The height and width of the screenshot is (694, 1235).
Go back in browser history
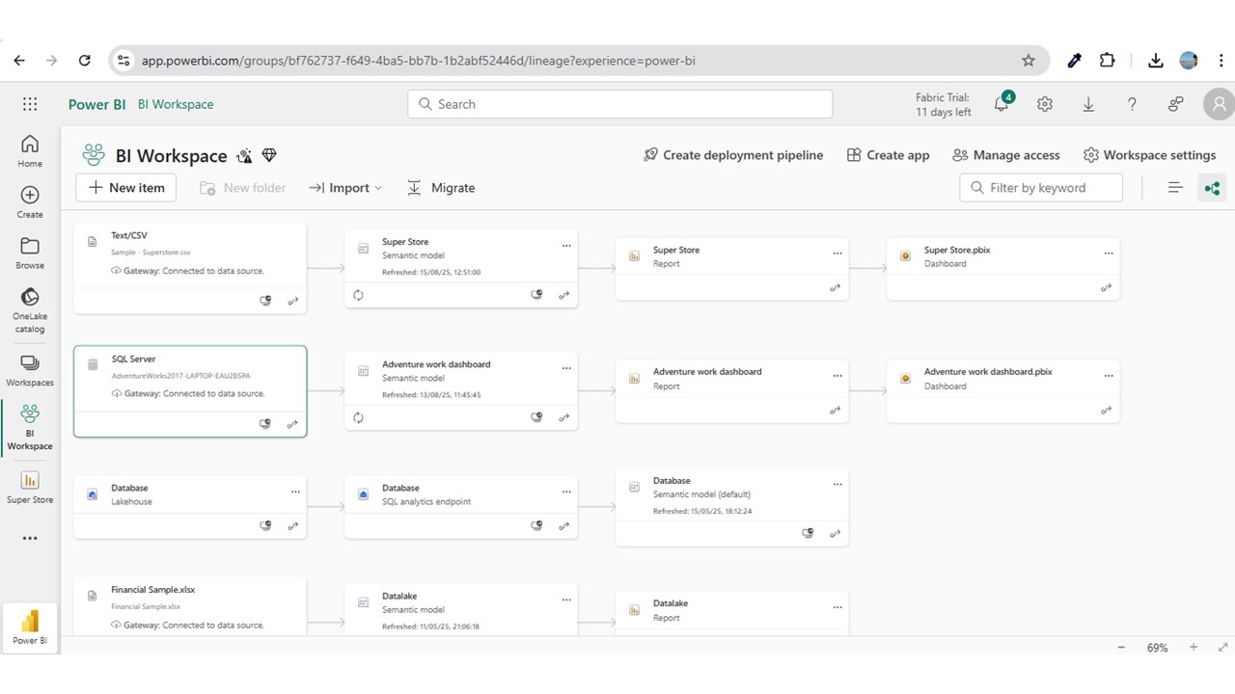(19, 60)
